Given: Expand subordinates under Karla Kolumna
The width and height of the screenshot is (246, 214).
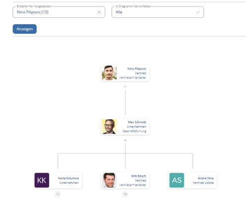Looking at the screenshot, I should point(58,194).
